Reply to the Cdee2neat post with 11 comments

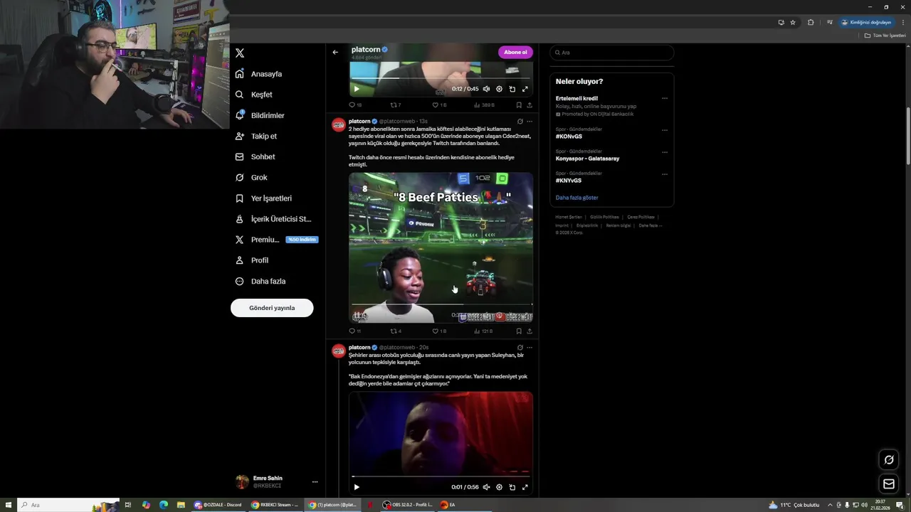[354, 331]
